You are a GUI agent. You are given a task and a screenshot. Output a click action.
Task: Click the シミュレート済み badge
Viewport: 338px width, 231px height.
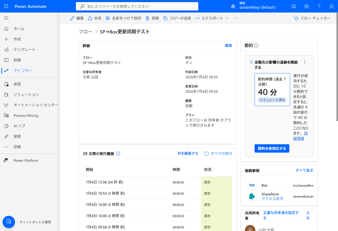coord(272,100)
